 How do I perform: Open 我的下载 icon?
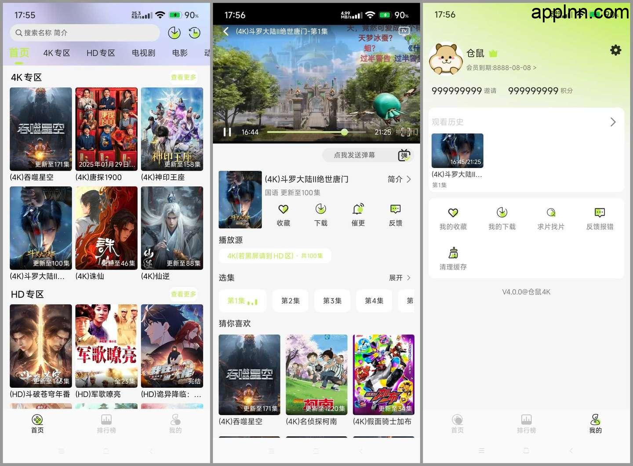coord(502,213)
